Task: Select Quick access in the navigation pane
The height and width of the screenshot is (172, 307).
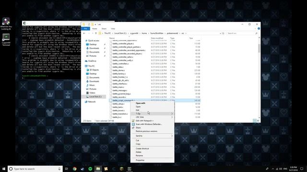Action: click(94, 41)
